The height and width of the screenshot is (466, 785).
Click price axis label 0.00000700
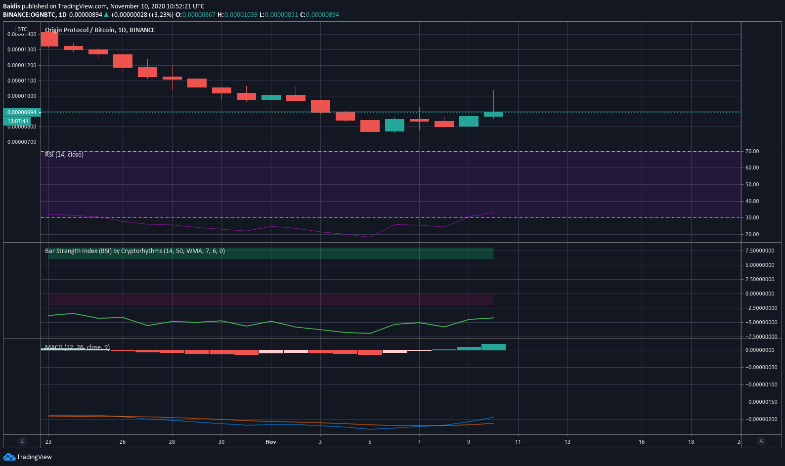click(x=22, y=142)
